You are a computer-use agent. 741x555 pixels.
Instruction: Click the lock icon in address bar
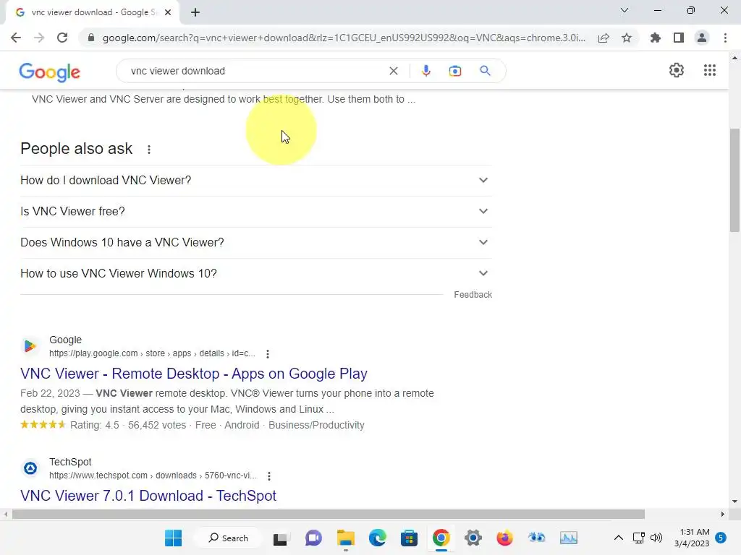(x=91, y=38)
